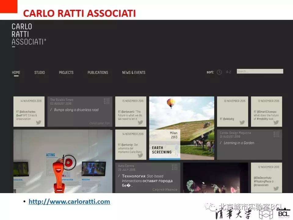Viewport: 293px width, 220px height.
Task: Click the '03 AUGUST 2016' date
Action: 60,104
